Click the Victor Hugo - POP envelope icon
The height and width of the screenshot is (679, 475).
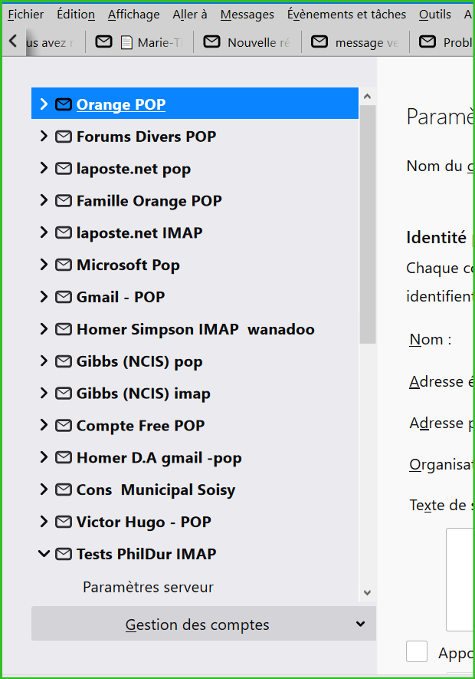[x=63, y=522]
